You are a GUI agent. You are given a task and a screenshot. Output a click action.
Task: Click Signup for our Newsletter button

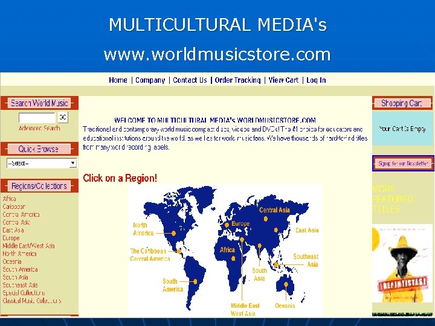coord(403,164)
